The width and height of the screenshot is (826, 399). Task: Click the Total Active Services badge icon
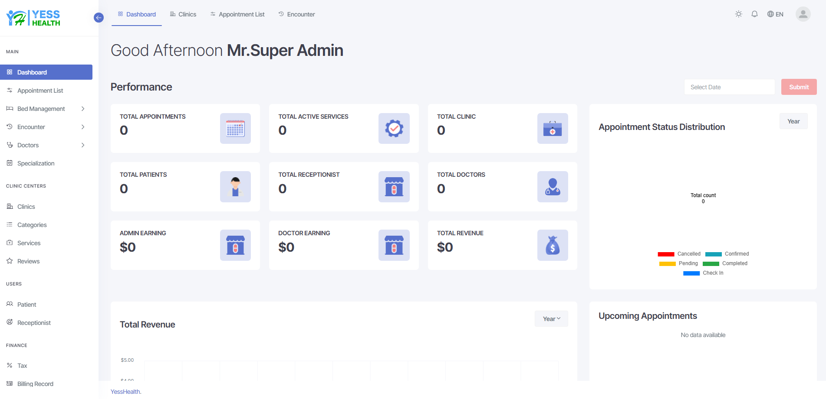(x=394, y=129)
